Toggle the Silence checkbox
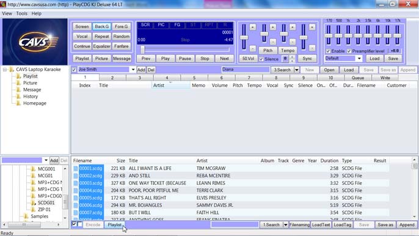Screen dimensions: 419x236 tap(261, 59)
